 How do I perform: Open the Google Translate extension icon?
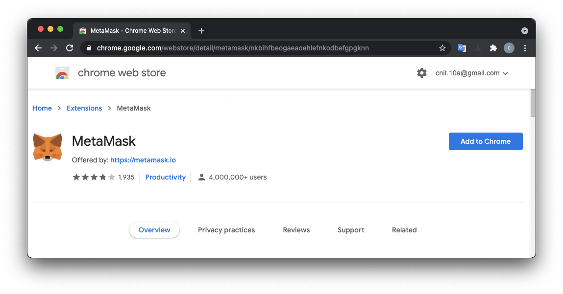tap(462, 48)
